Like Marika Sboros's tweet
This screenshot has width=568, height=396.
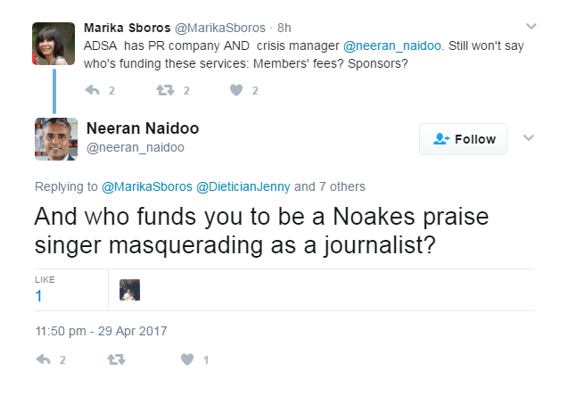[236, 90]
